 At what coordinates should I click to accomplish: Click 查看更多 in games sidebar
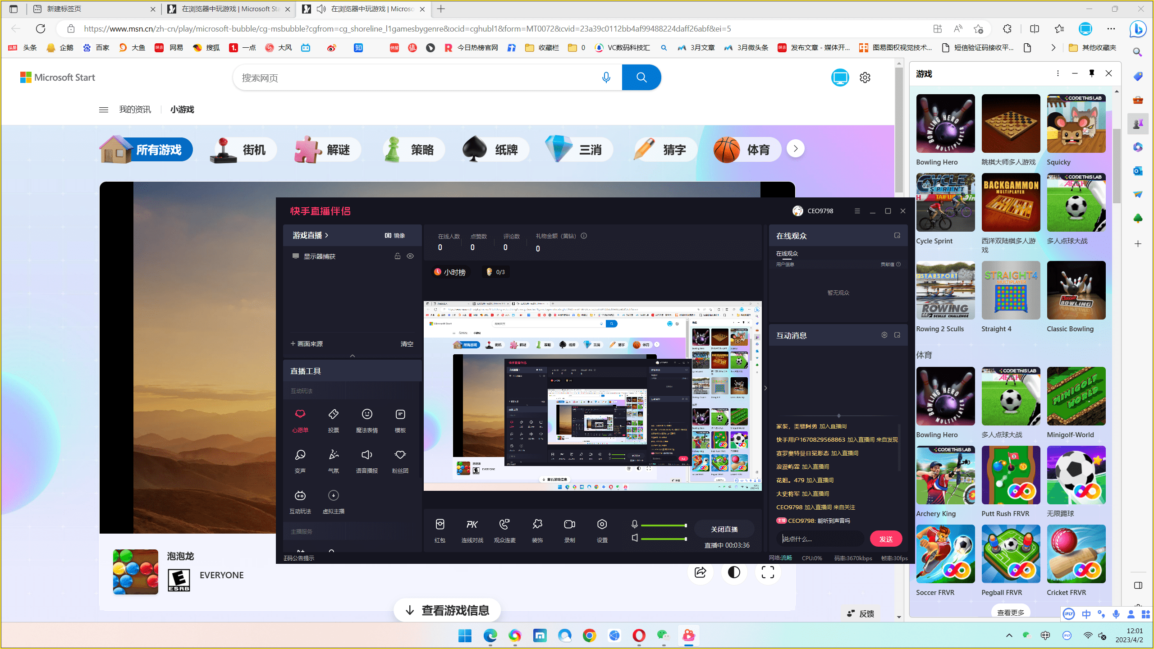point(1011,612)
